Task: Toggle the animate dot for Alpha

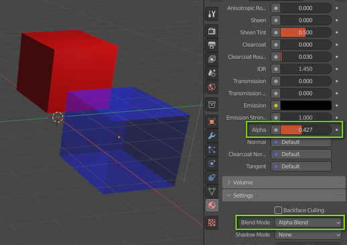Action: [x=337, y=130]
